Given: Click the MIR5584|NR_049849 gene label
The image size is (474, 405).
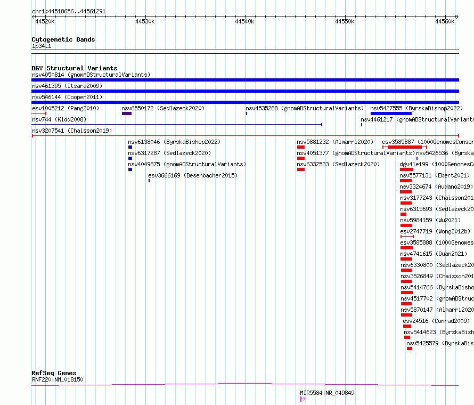Looking at the screenshot, I should [x=327, y=393].
